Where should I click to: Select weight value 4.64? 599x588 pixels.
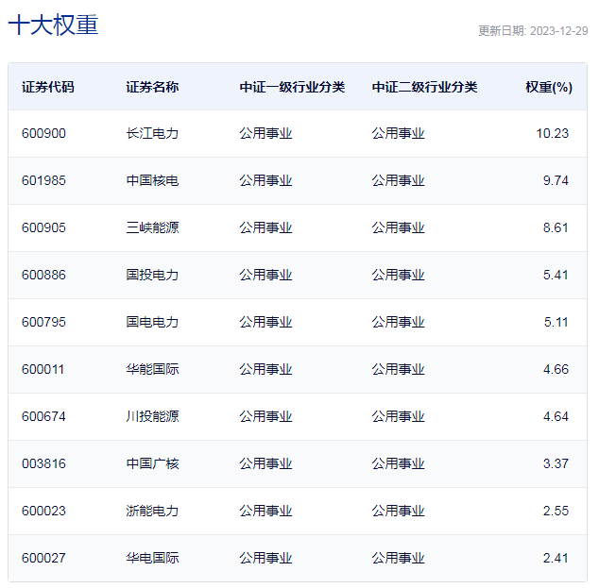tap(556, 416)
